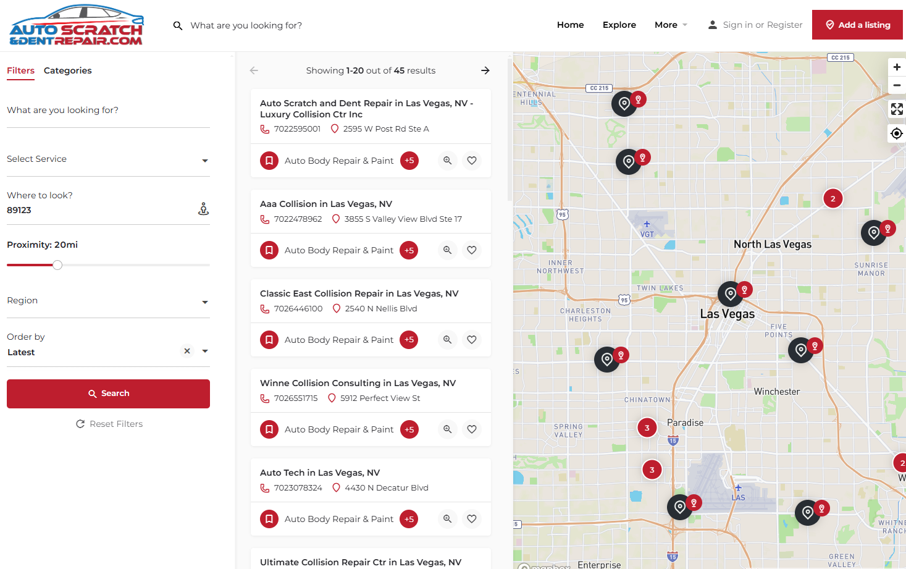The image size is (906, 569).
Task: Favorite Winne Collision Consulting listing
Action: pyautogui.click(x=472, y=429)
